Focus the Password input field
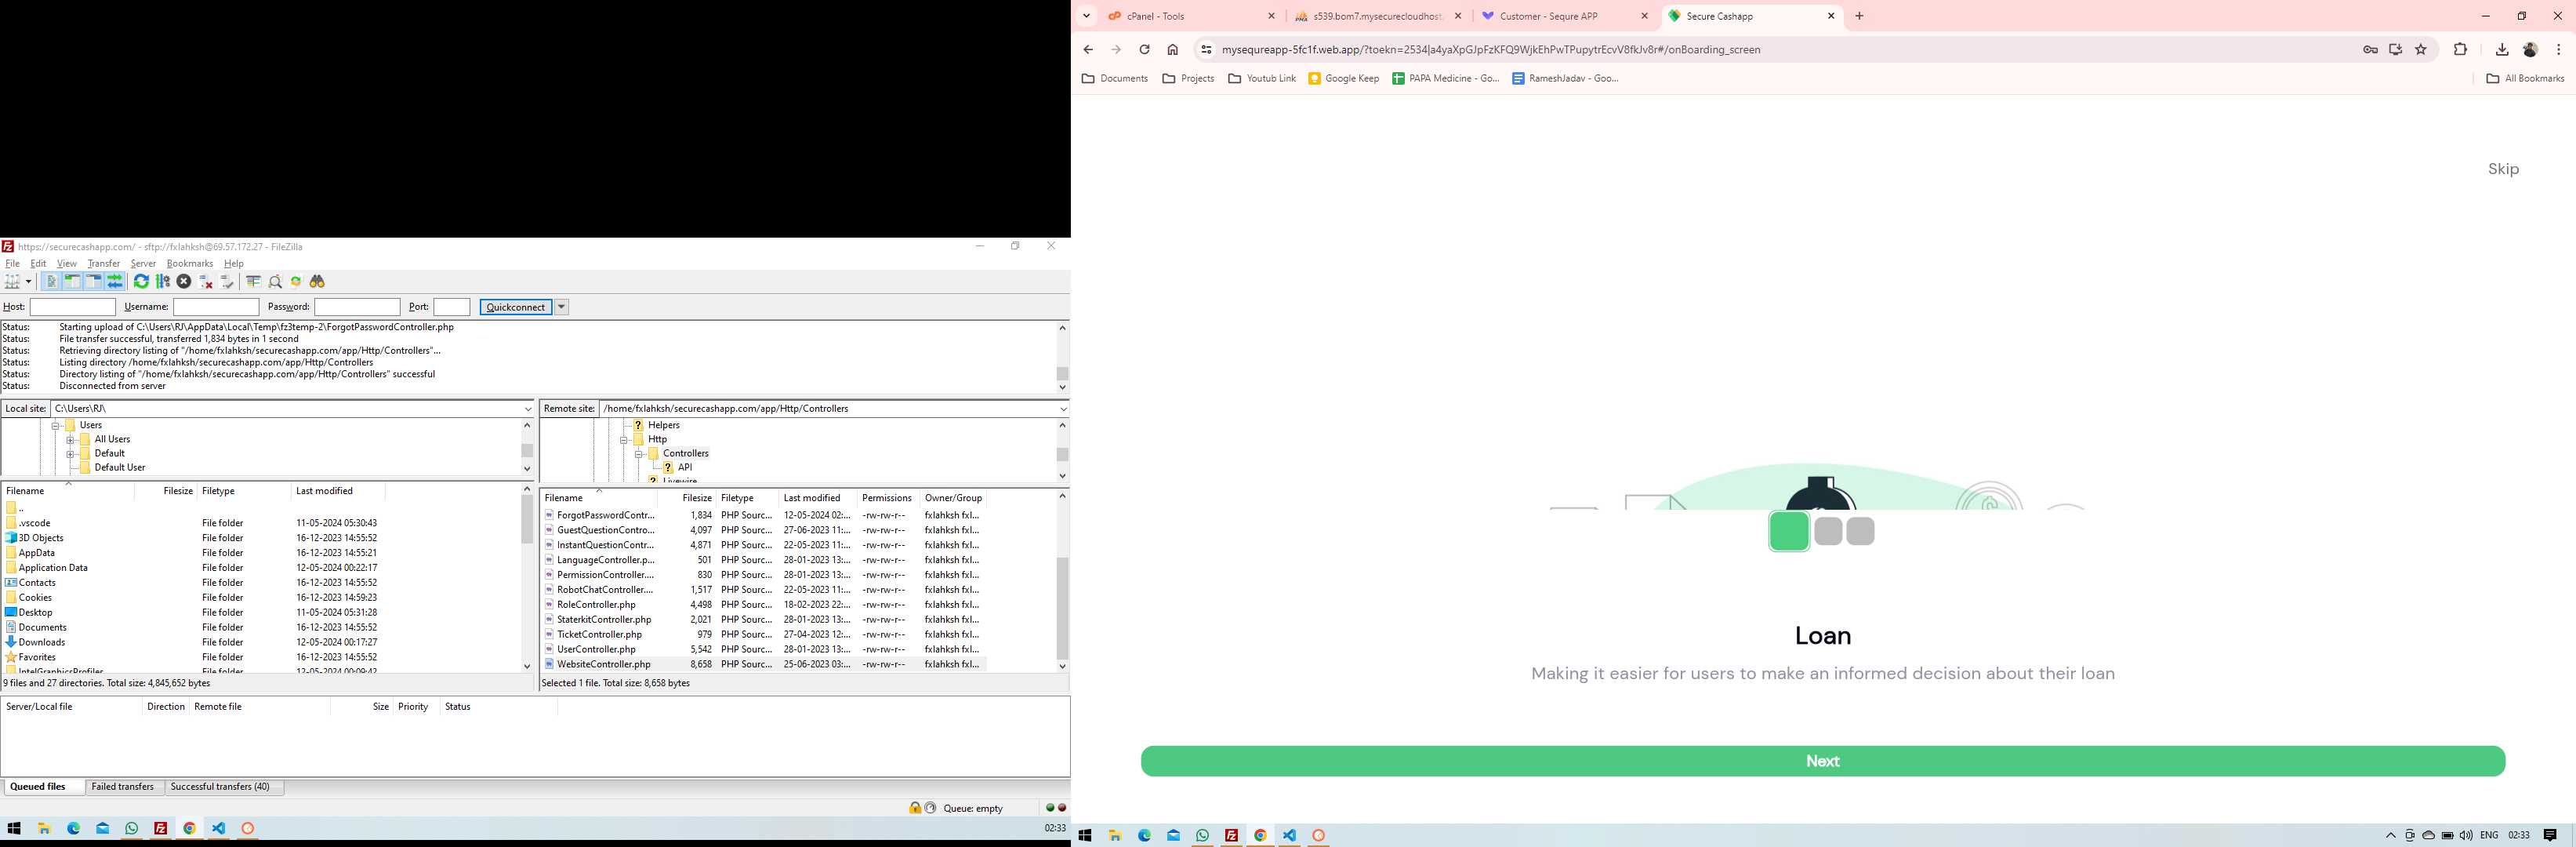 click(357, 307)
